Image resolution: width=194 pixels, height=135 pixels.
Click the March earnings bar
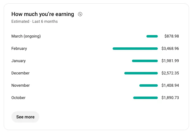(152, 36)
